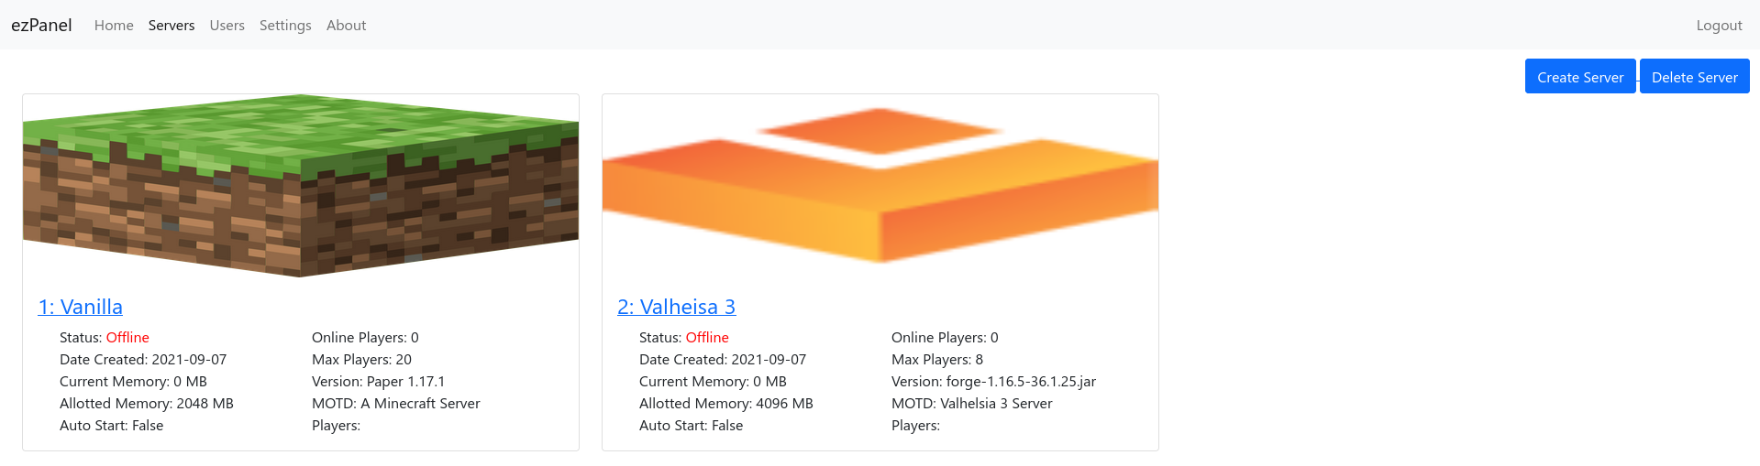Image resolution: width=1760 pixels, height=466 pixels.
Task: Open the Users page
Action: click(227, 26)
